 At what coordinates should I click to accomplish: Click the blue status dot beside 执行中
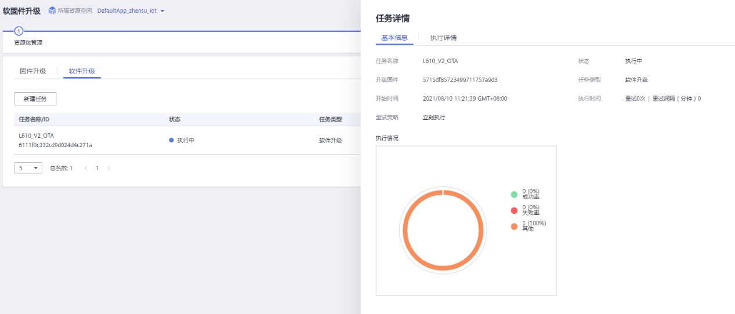(171, 140)
